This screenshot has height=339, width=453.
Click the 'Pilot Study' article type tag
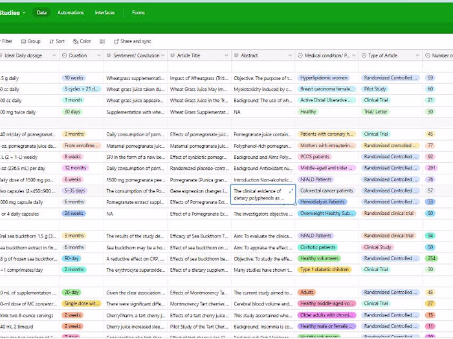(375, 89)
